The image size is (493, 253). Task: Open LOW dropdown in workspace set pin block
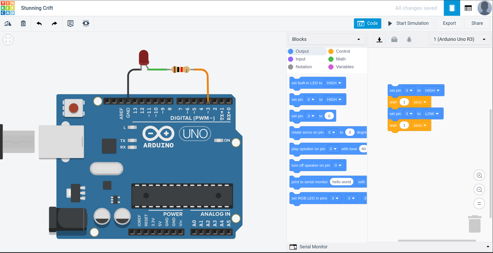point(432,114)
